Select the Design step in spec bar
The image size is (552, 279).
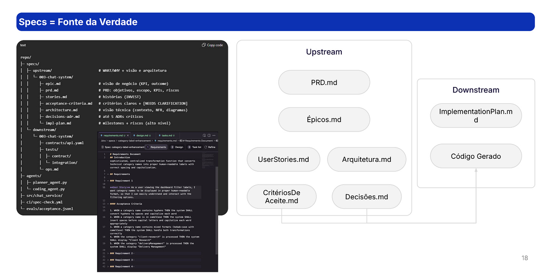177,147
